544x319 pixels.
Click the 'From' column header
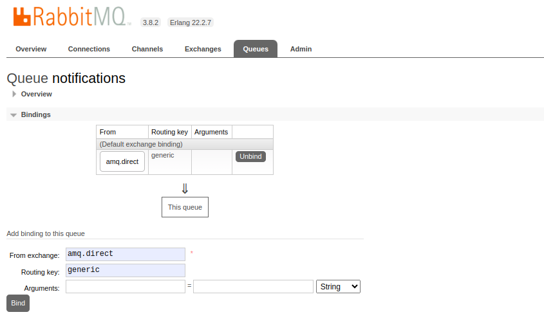click(122, 132)
